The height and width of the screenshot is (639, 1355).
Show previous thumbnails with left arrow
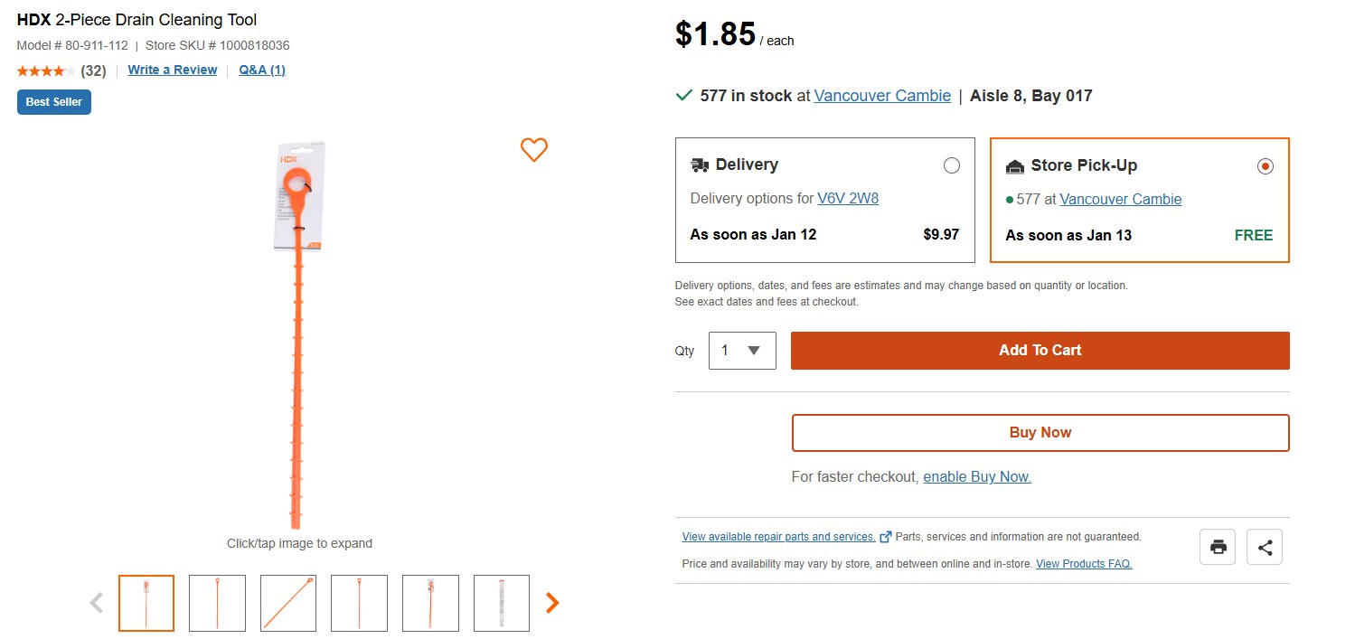pos(97,603)
